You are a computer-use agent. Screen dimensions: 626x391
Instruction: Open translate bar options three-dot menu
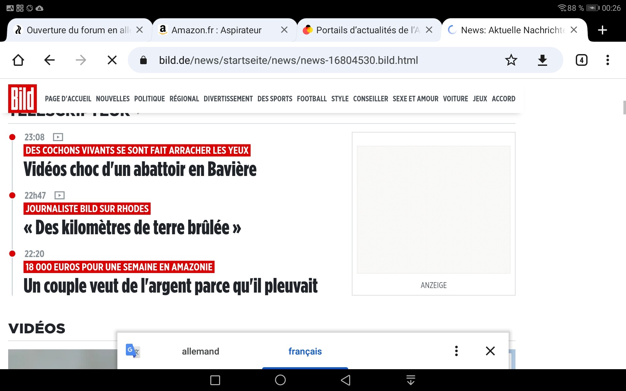pyautogui.click(x=456, y=351)
